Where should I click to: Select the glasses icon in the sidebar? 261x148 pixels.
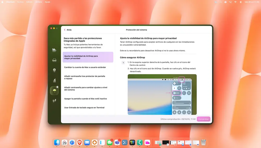[54, 60]
